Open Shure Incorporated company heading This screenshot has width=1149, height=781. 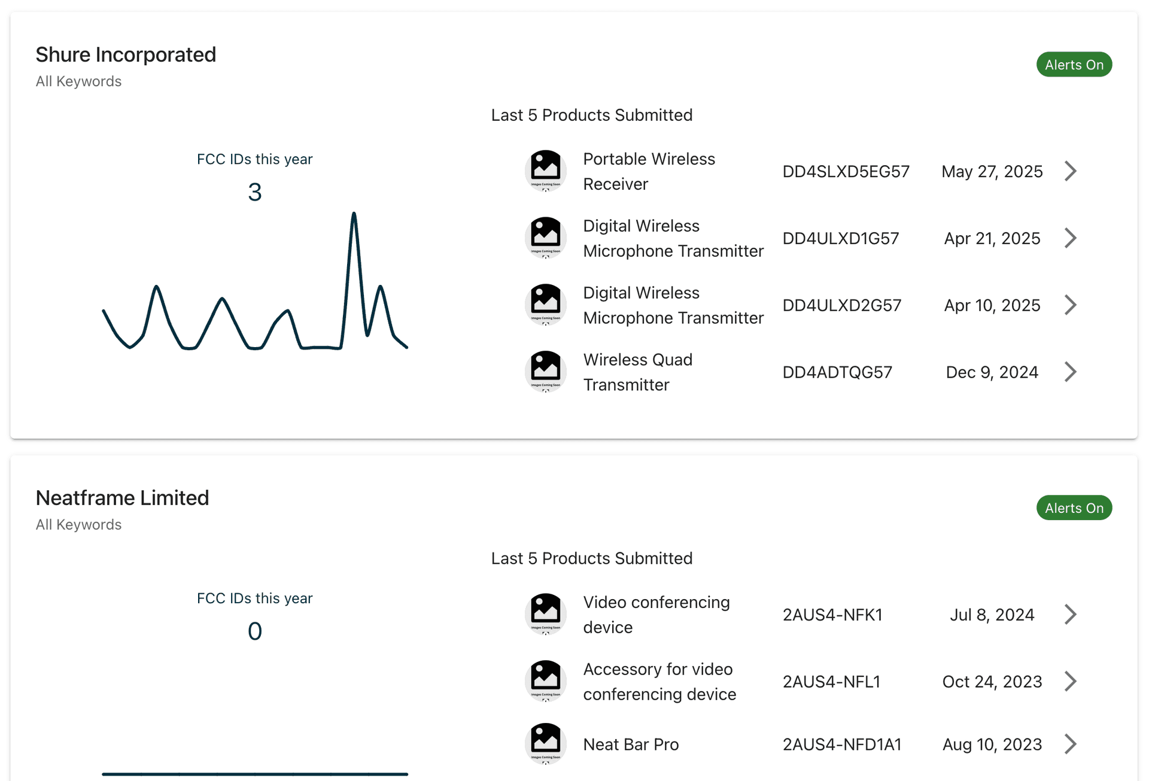pos(126,54)
